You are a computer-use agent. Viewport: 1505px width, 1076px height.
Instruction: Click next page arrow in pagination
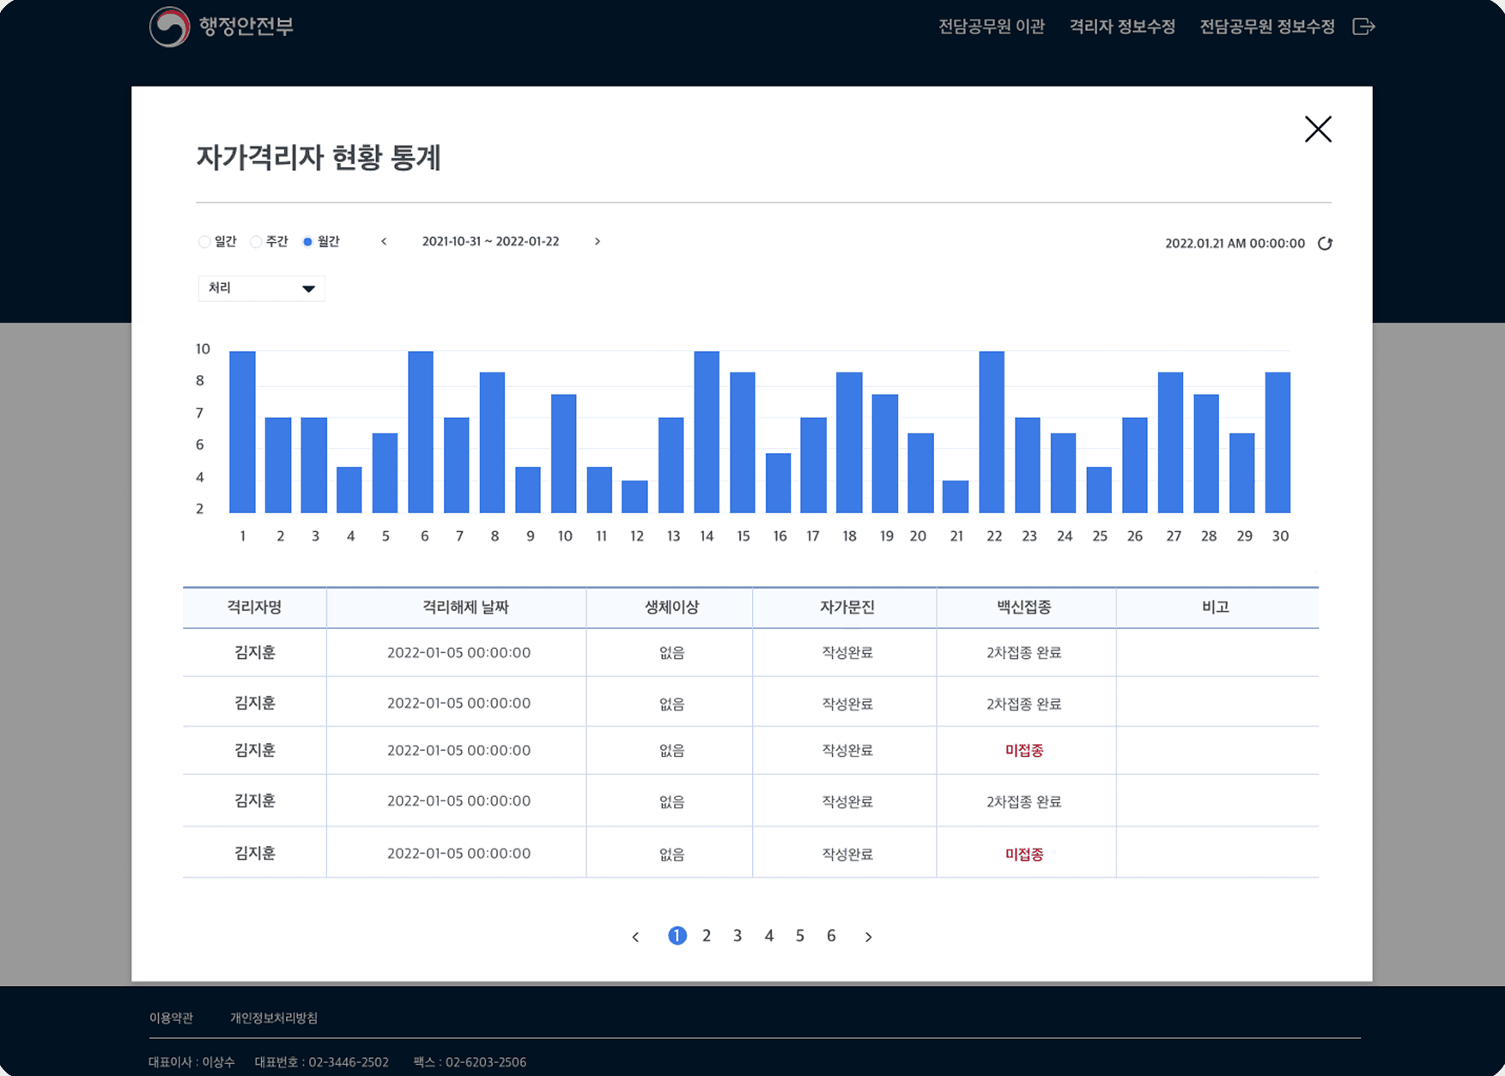[868, 937]
